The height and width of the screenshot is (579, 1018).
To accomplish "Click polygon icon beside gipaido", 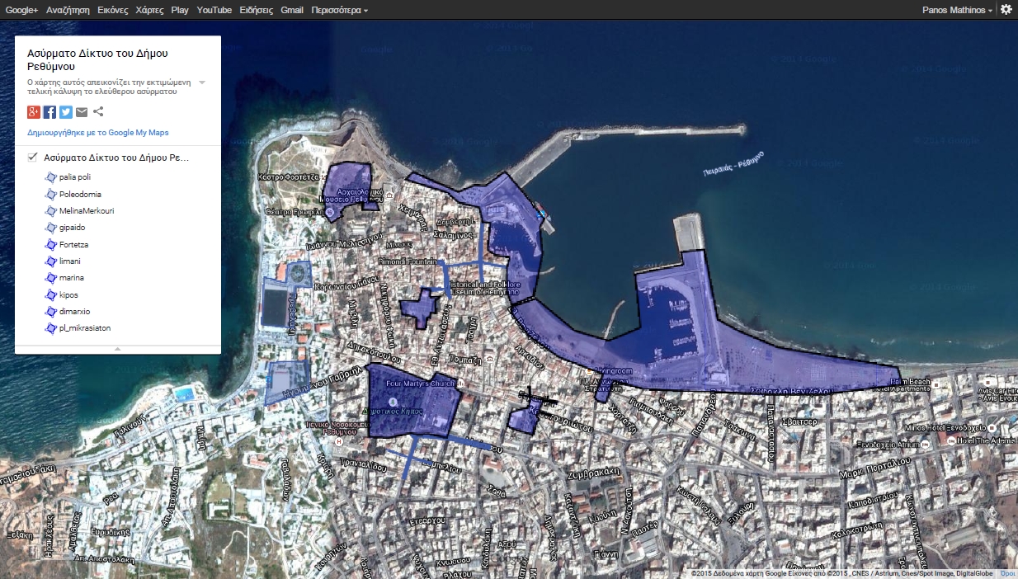I will (50, 228).
